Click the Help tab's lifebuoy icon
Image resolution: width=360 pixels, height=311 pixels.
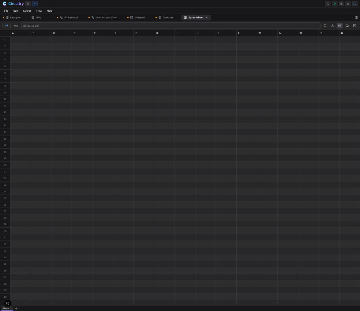(33, 17)
